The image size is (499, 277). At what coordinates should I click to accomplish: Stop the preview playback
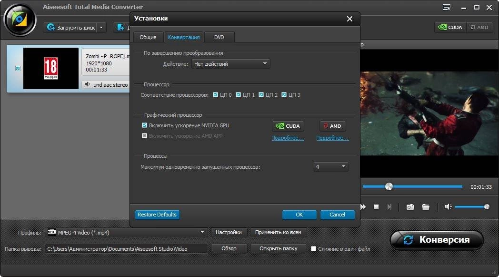(376, 207)
